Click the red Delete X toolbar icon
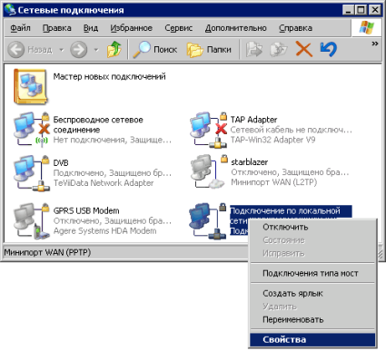This screenshot has height=351, width=386. (x=303, y=49)
